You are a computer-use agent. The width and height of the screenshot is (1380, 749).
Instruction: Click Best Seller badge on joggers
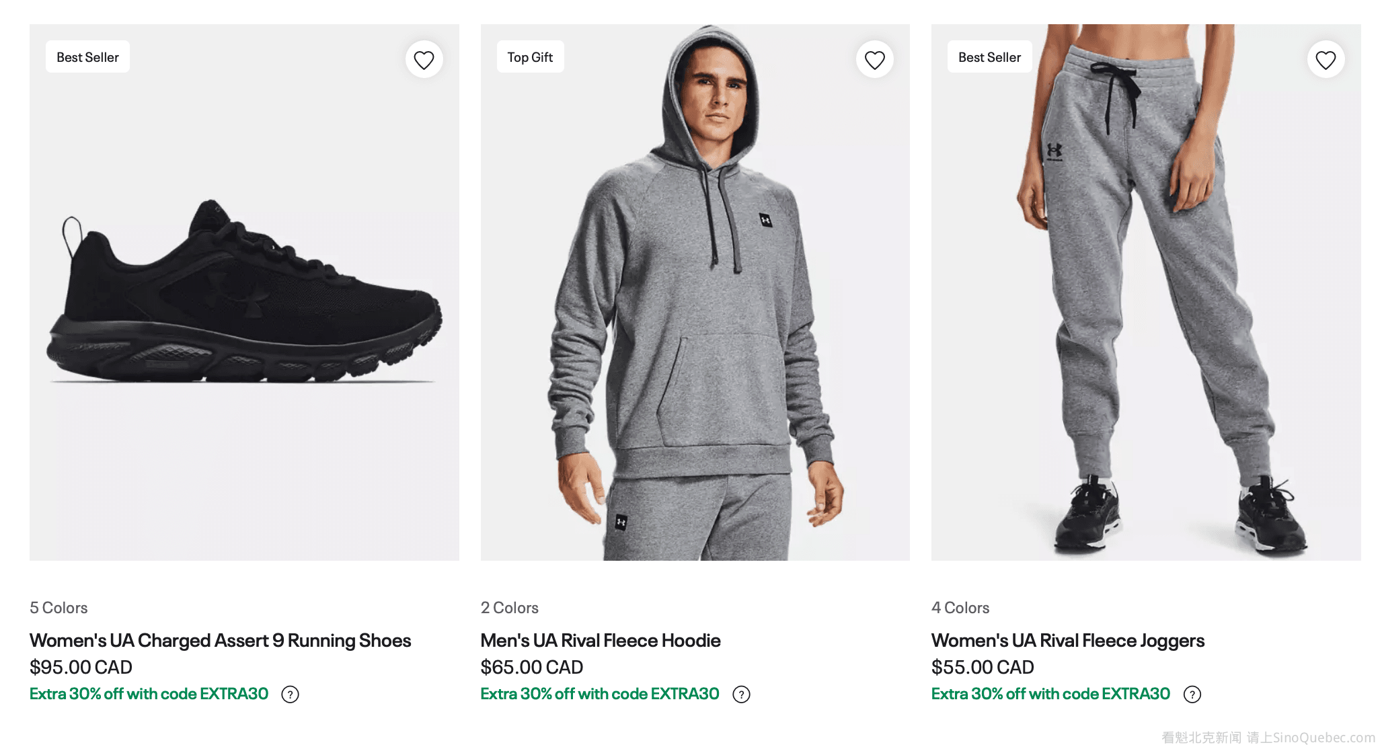click(989, 57)
